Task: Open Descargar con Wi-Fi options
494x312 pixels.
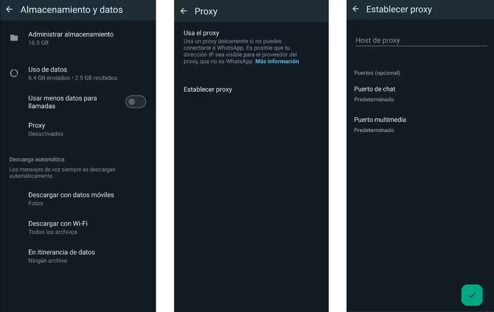Action: [x=58, y=228]
